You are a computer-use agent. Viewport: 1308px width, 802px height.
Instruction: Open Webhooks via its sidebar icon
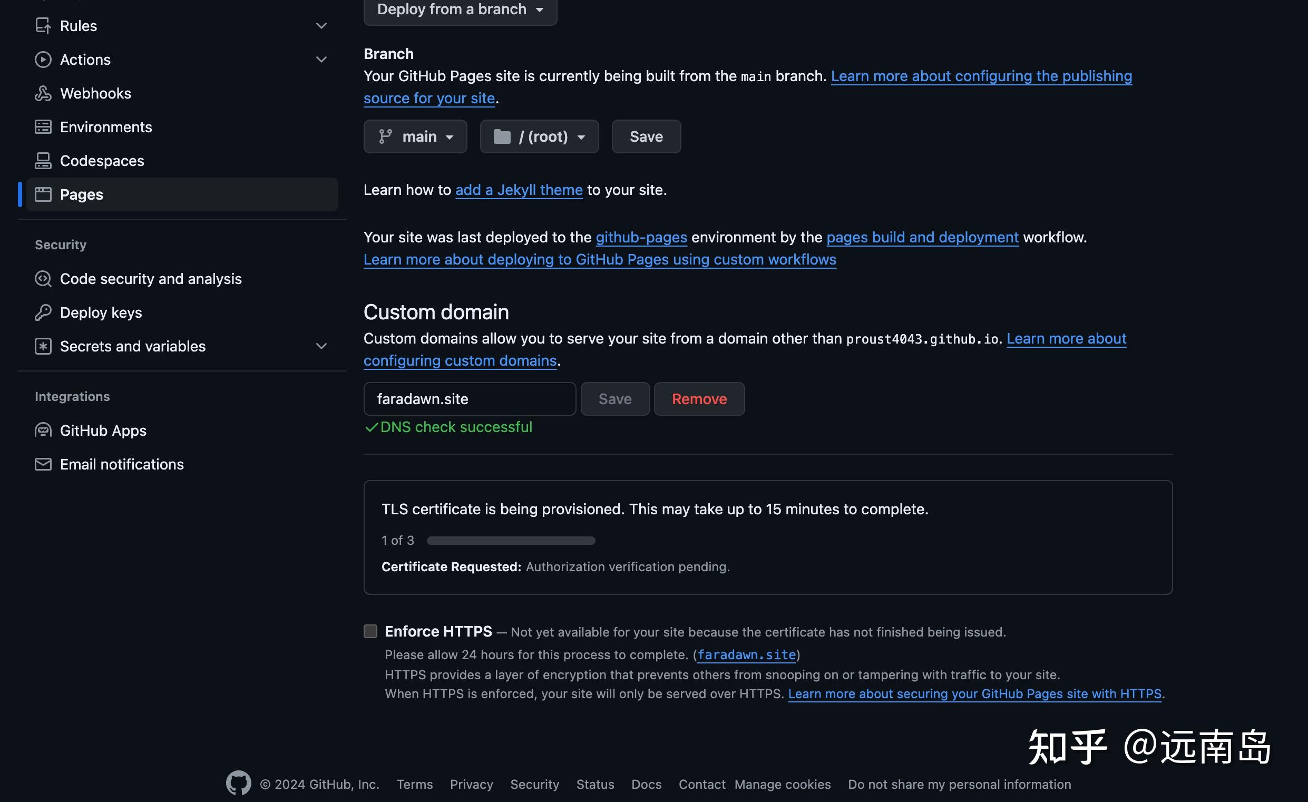click(x=43, y=93)
